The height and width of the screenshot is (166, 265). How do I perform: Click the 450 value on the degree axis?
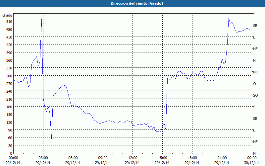pos(9,37)
